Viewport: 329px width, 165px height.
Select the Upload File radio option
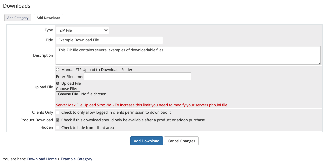click(x=58, y=83)
